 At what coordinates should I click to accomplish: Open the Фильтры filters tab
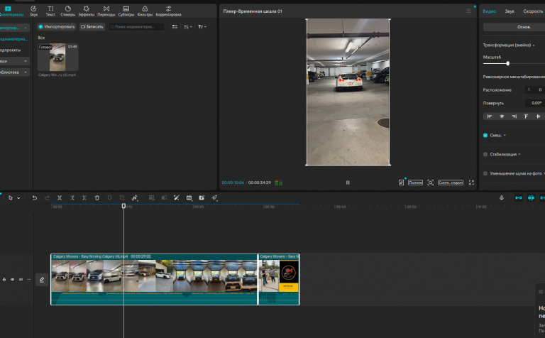pyautogui.click(x=145, y=11)
